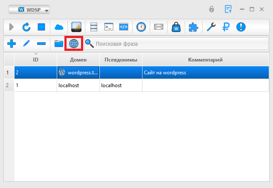Sort by the ID column header

click(35, 60)
